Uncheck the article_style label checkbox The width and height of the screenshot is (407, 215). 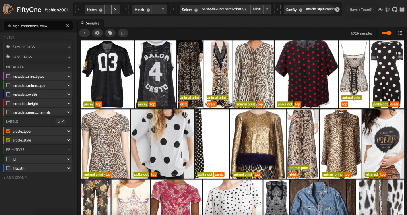pyautogui.click(x=8, y=140)
